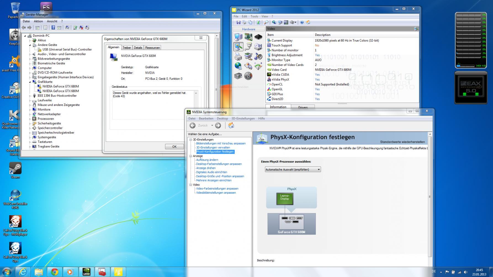The image size is (493, 277).
Task: Collapse the 3D-Einstellungen tree section
Action: click(190, 140)
